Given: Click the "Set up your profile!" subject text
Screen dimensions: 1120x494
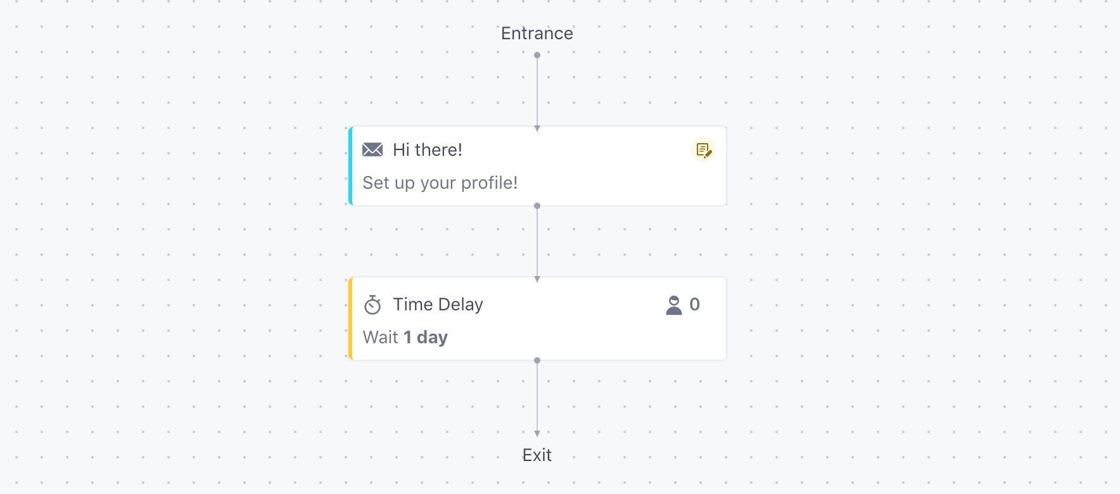Looking at the screenshot, I should (440, 183).
